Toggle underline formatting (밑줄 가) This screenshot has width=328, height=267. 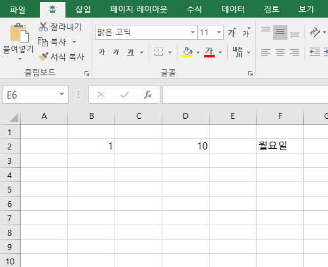pyautogui.click(x=131, y=52)
